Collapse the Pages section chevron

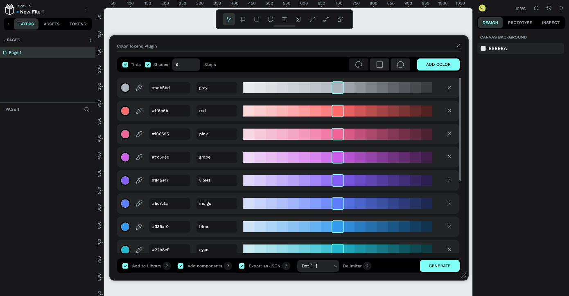point(5,40)
